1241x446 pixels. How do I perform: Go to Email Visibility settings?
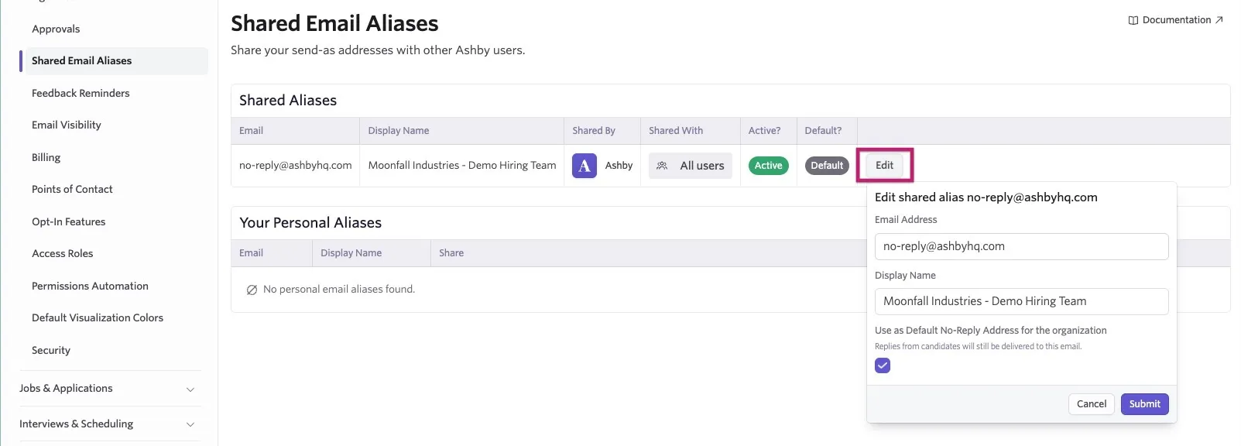coord(67,125)
